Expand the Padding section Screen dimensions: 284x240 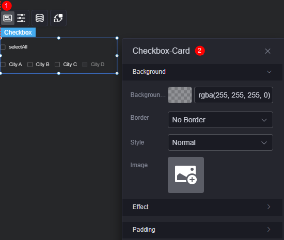pyautogui.click(x=202, y=230)
